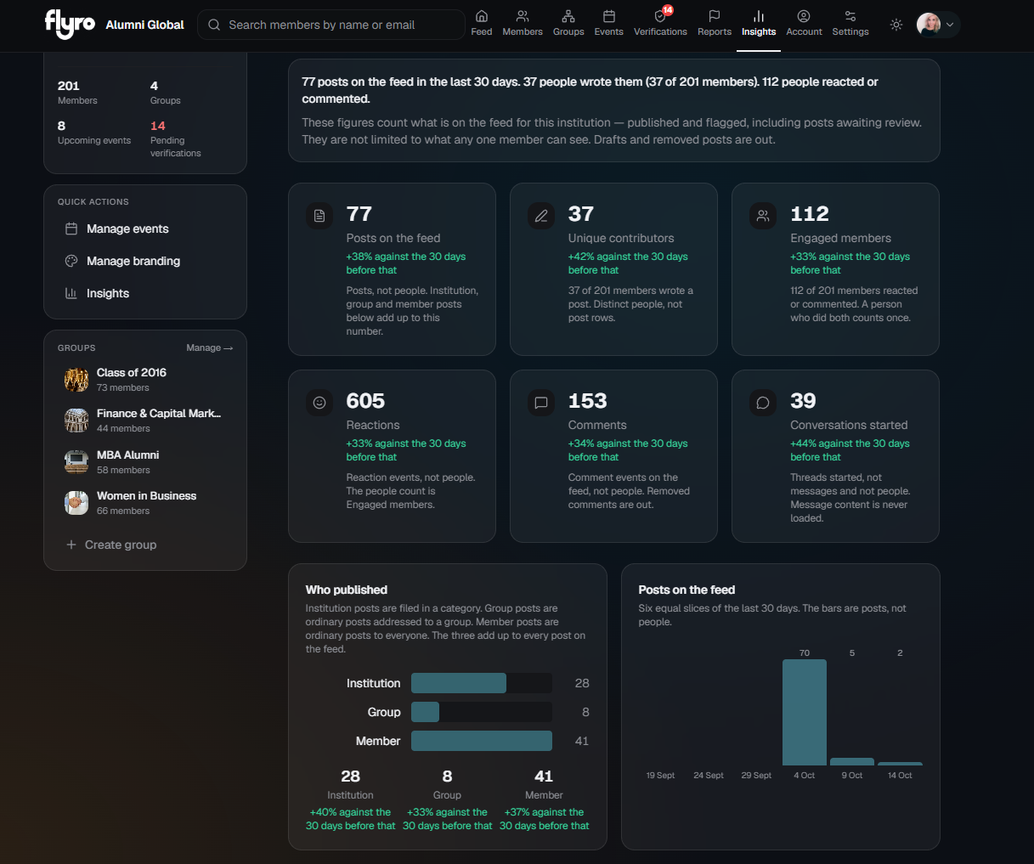Click the 8 Upcoming events stat
Viewport: 1034px width, 864px height.
point(94,132)
